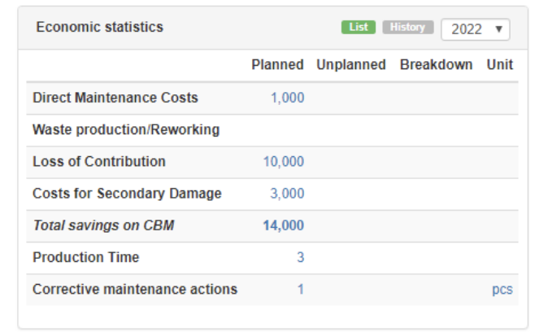Click the Breakdown column header
Viewport: 548px width, 332px height.
(x=436, y=65)
